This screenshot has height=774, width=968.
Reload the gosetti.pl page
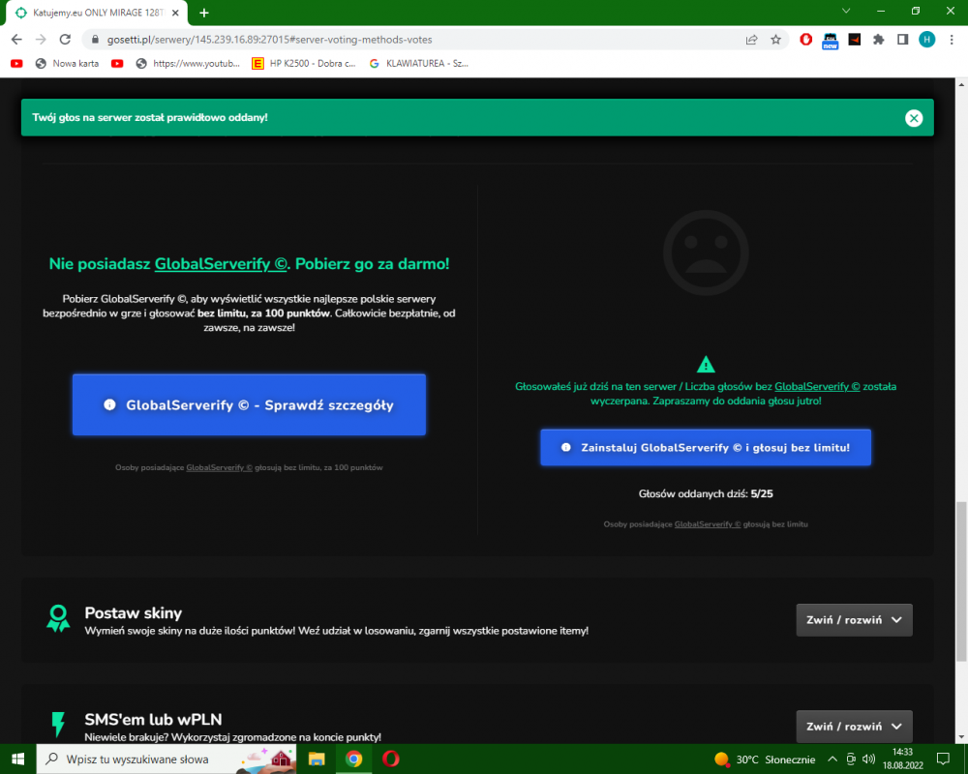[x=65, y=40]
